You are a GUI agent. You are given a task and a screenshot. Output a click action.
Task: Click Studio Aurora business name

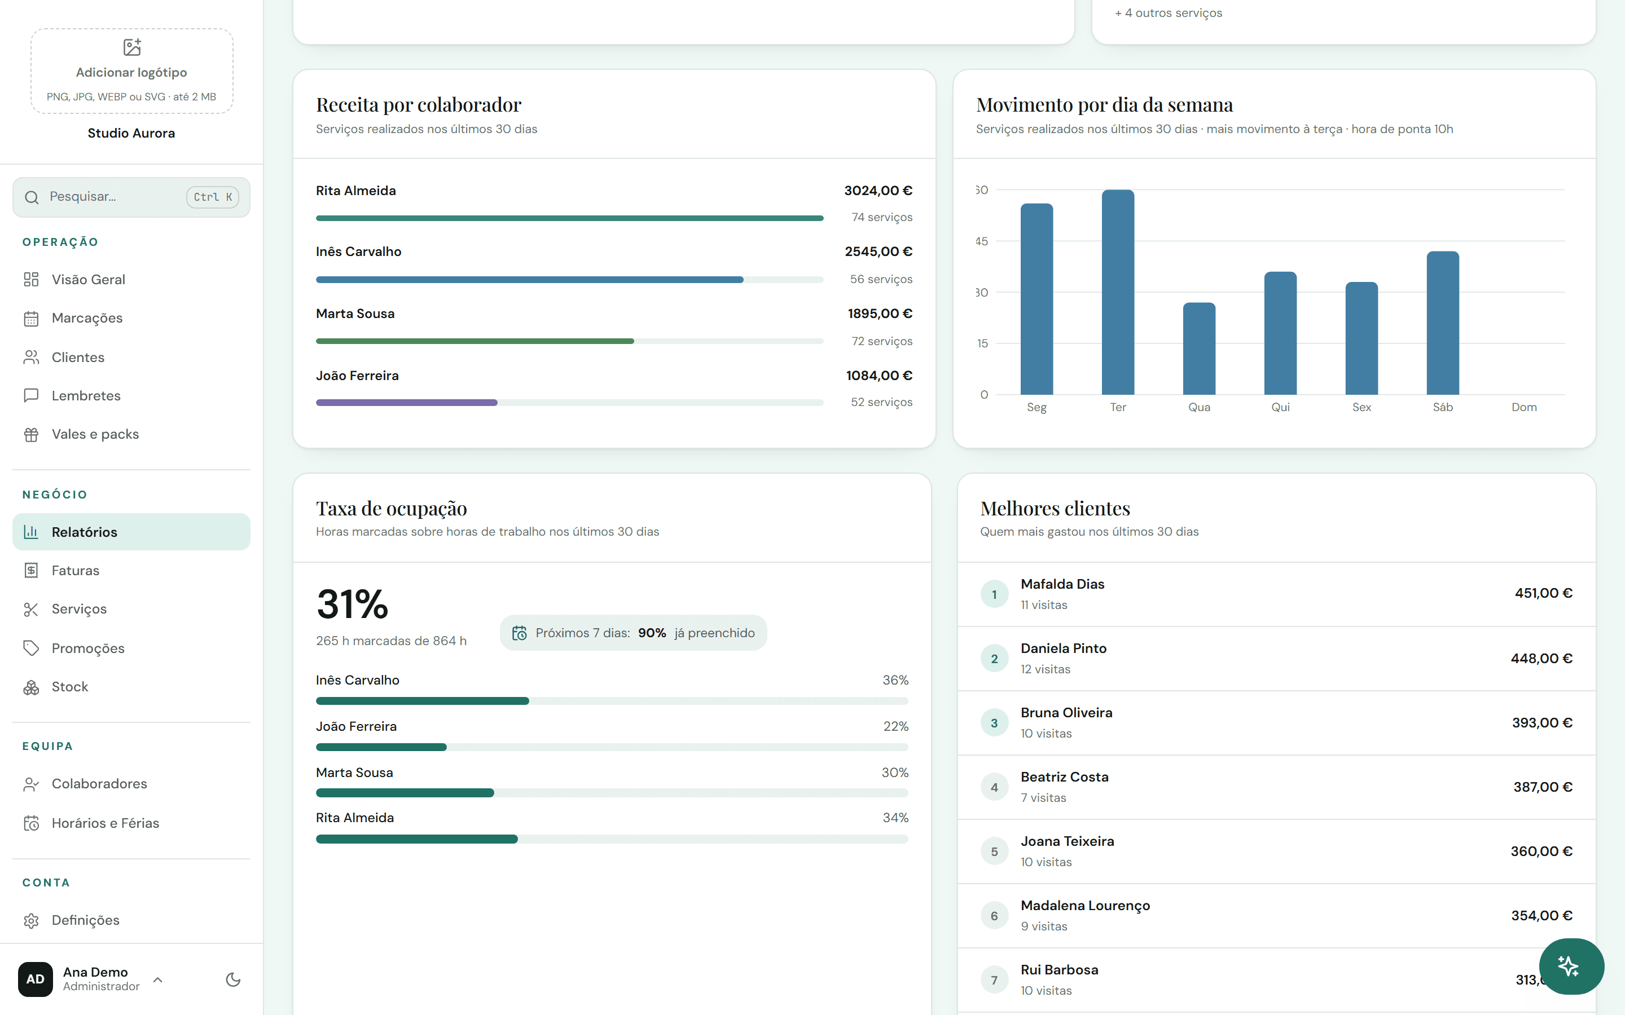click(x=131, y=133)
